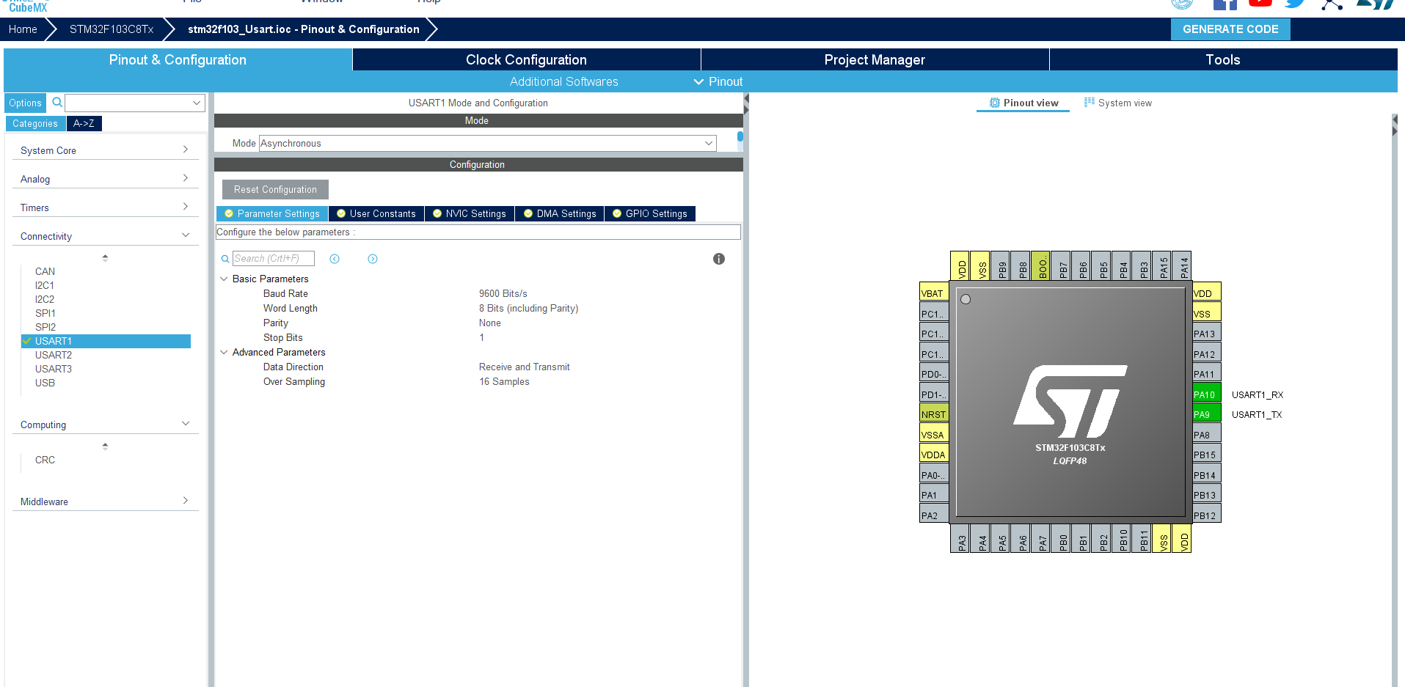Click the Options button
The height and width of the screenshot is (687, 1405).
point(25,103)
